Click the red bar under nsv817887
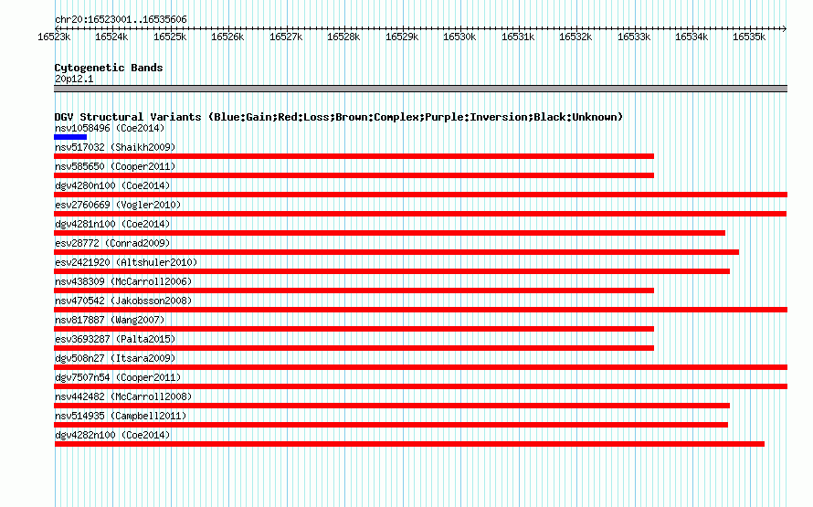This screenshot has width=813, height=507. (x=354, y=329)
